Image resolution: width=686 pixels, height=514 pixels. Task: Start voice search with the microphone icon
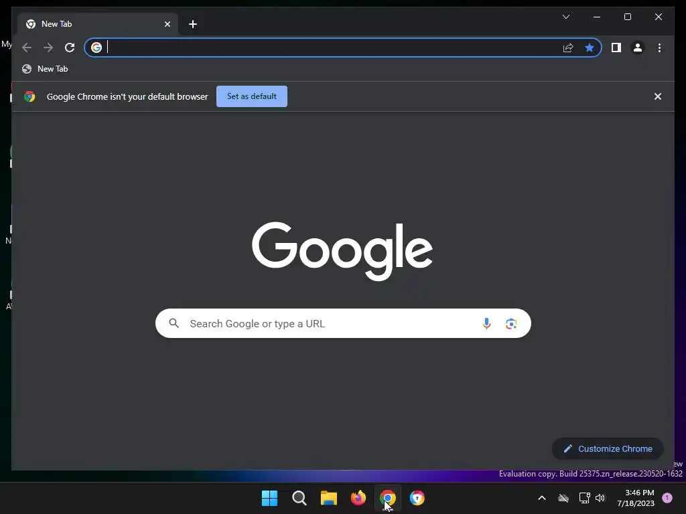pos(486,323)
